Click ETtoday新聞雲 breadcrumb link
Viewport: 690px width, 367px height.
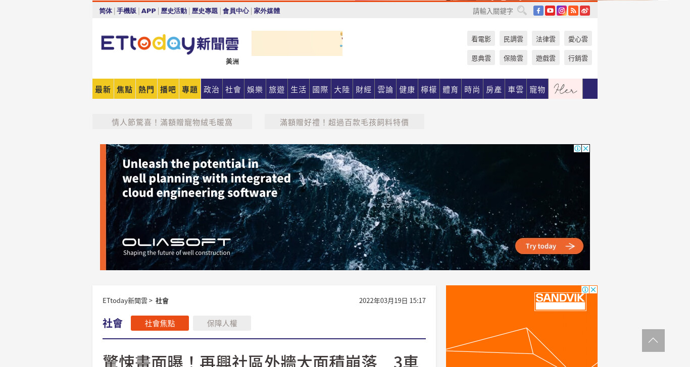(x=125, y=300)
